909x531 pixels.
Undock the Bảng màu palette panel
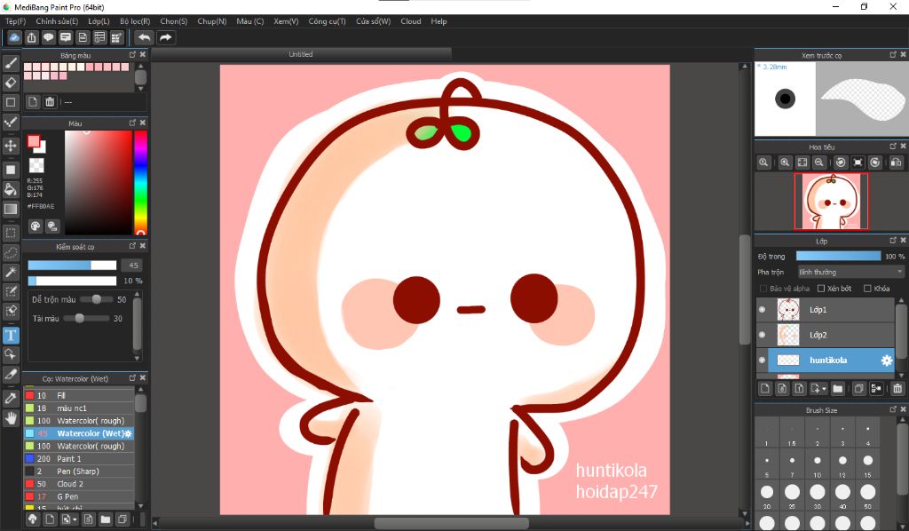(x=132, y=54)
